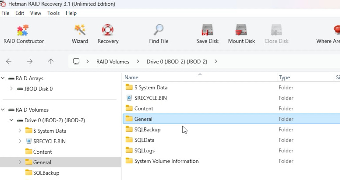
Task: Click the System Volume Information folder icon
Action: tap(129, 161)
